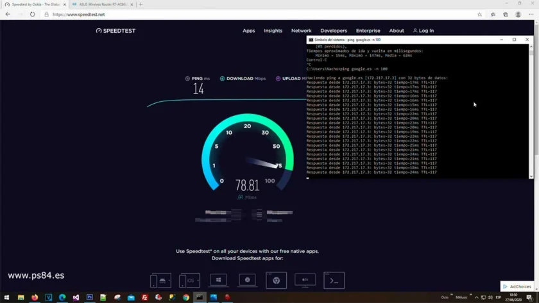
Task: Open the browser favorites list
Action: click(493, 14)
